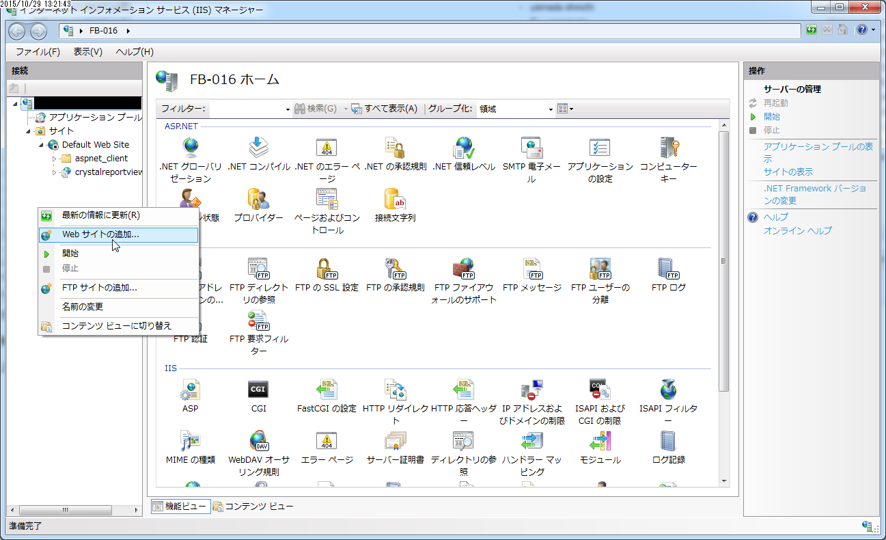The height and width of the screenshot is (540, 886).
Task: Open the MIME の種類 feature
Action: 191,448
